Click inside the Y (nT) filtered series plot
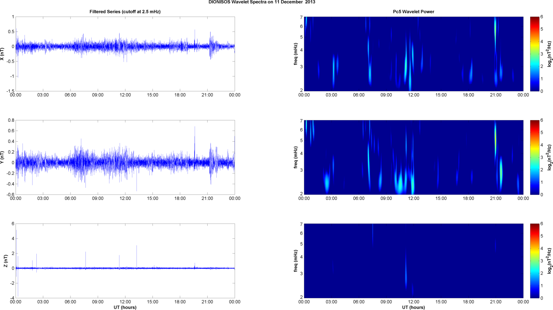Screen dimensions: 553x310 point(125,157)
